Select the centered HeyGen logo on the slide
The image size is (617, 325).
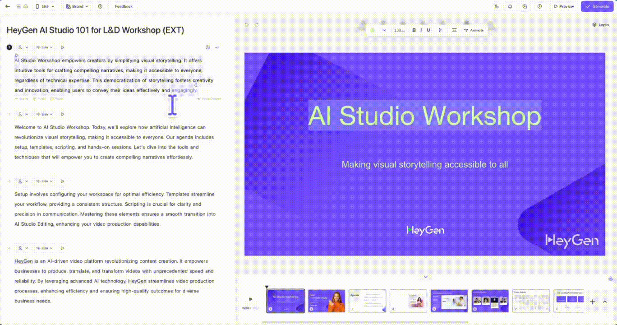click(425, 230)
